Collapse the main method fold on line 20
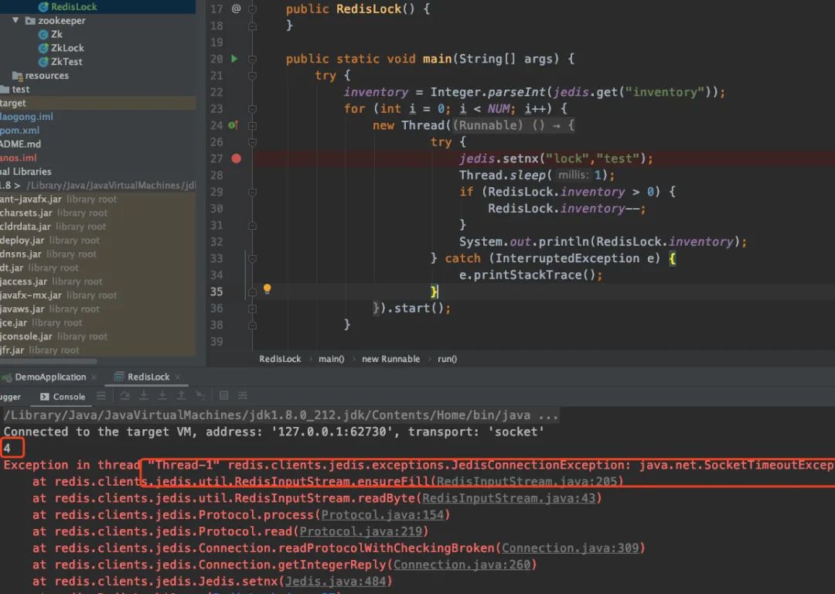The height and width of the screenshot is (594, 835). [x=252, y=59]
